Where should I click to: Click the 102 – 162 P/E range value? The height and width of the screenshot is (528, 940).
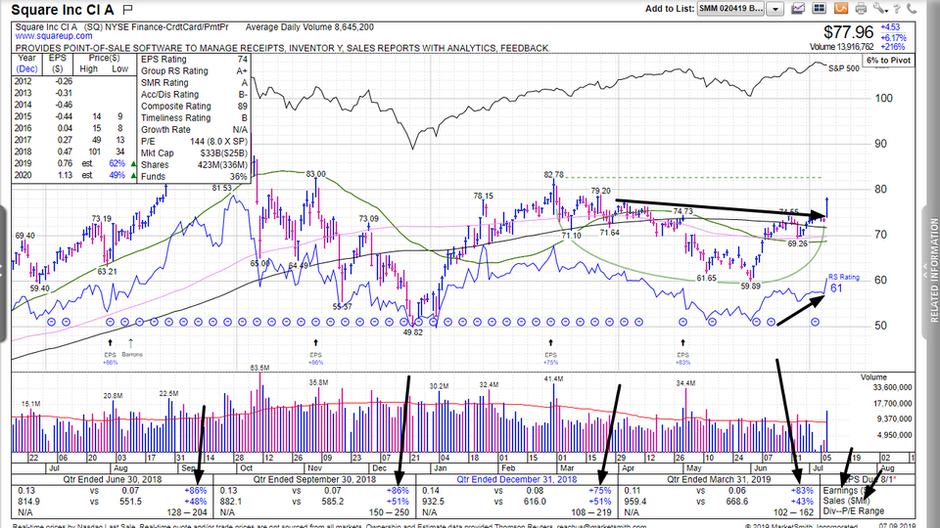point(794,512)
